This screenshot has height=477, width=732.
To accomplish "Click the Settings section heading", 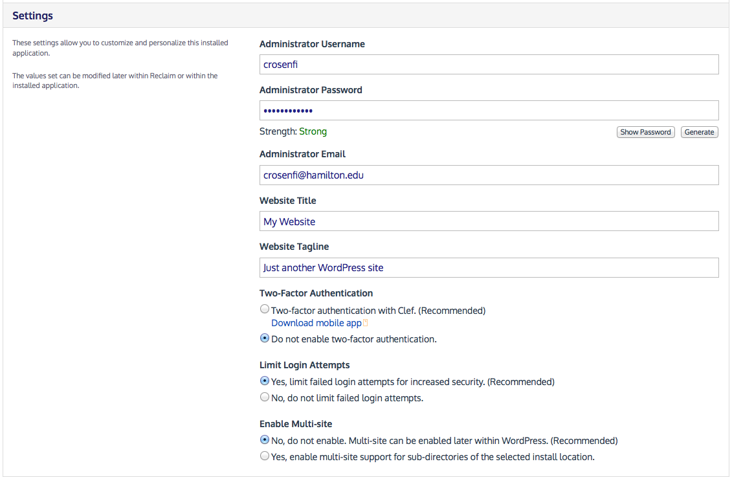I will point(32,16).
